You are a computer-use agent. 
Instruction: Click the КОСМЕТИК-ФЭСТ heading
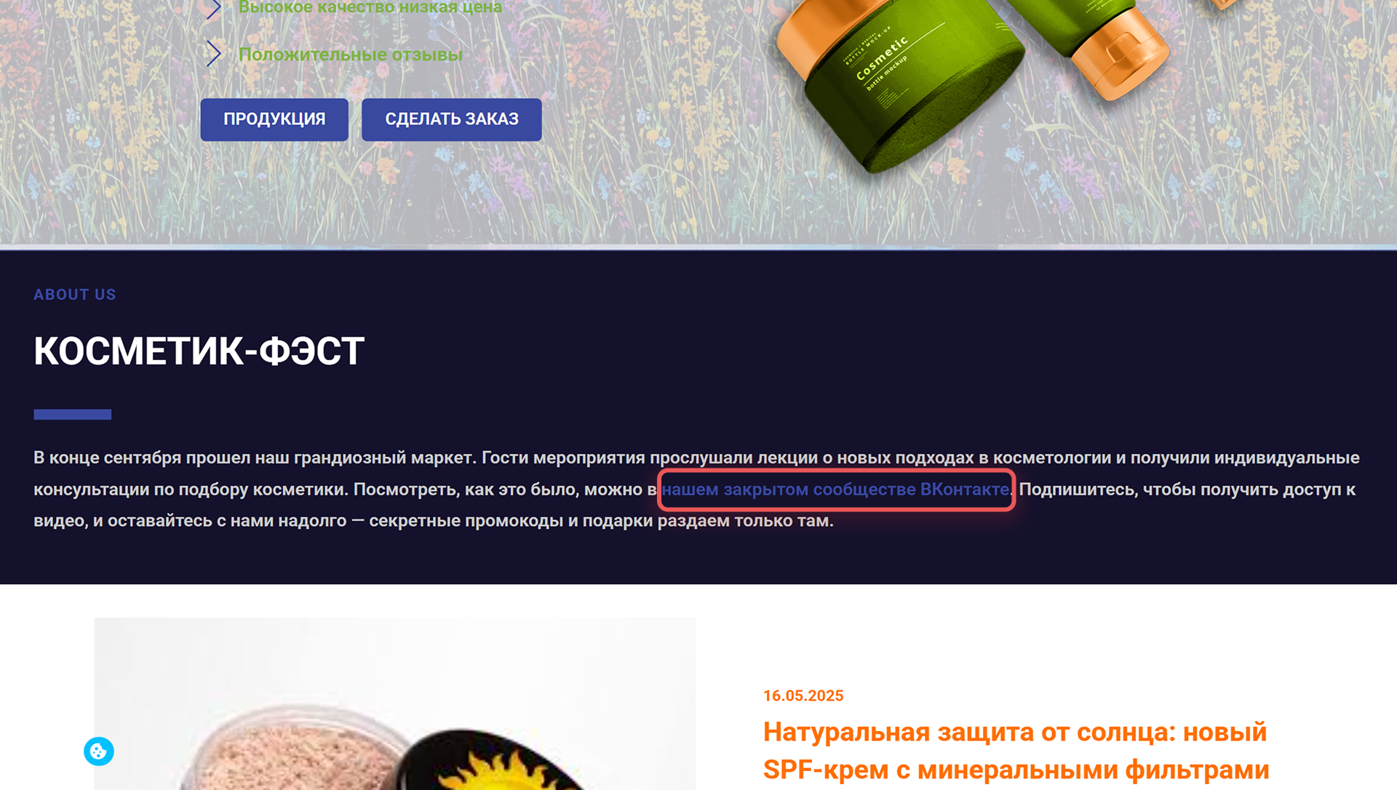click(x=199, y=351)
